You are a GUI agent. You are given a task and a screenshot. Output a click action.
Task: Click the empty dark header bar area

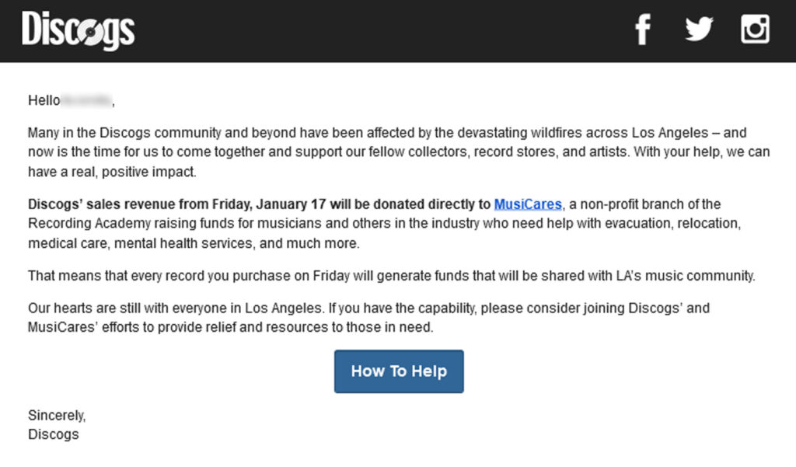click(x=389, y=31)
